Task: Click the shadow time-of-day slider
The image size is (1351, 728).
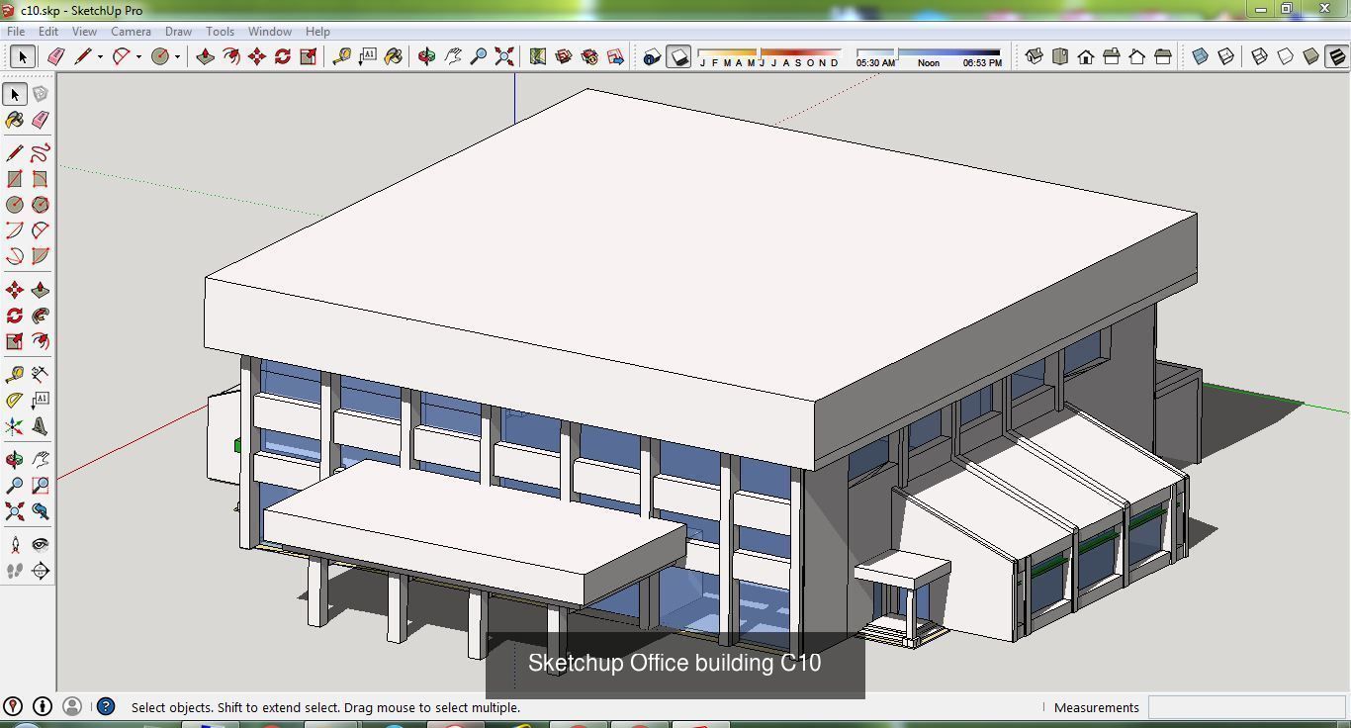Action: pyautogui.click(x=928, y=51)
